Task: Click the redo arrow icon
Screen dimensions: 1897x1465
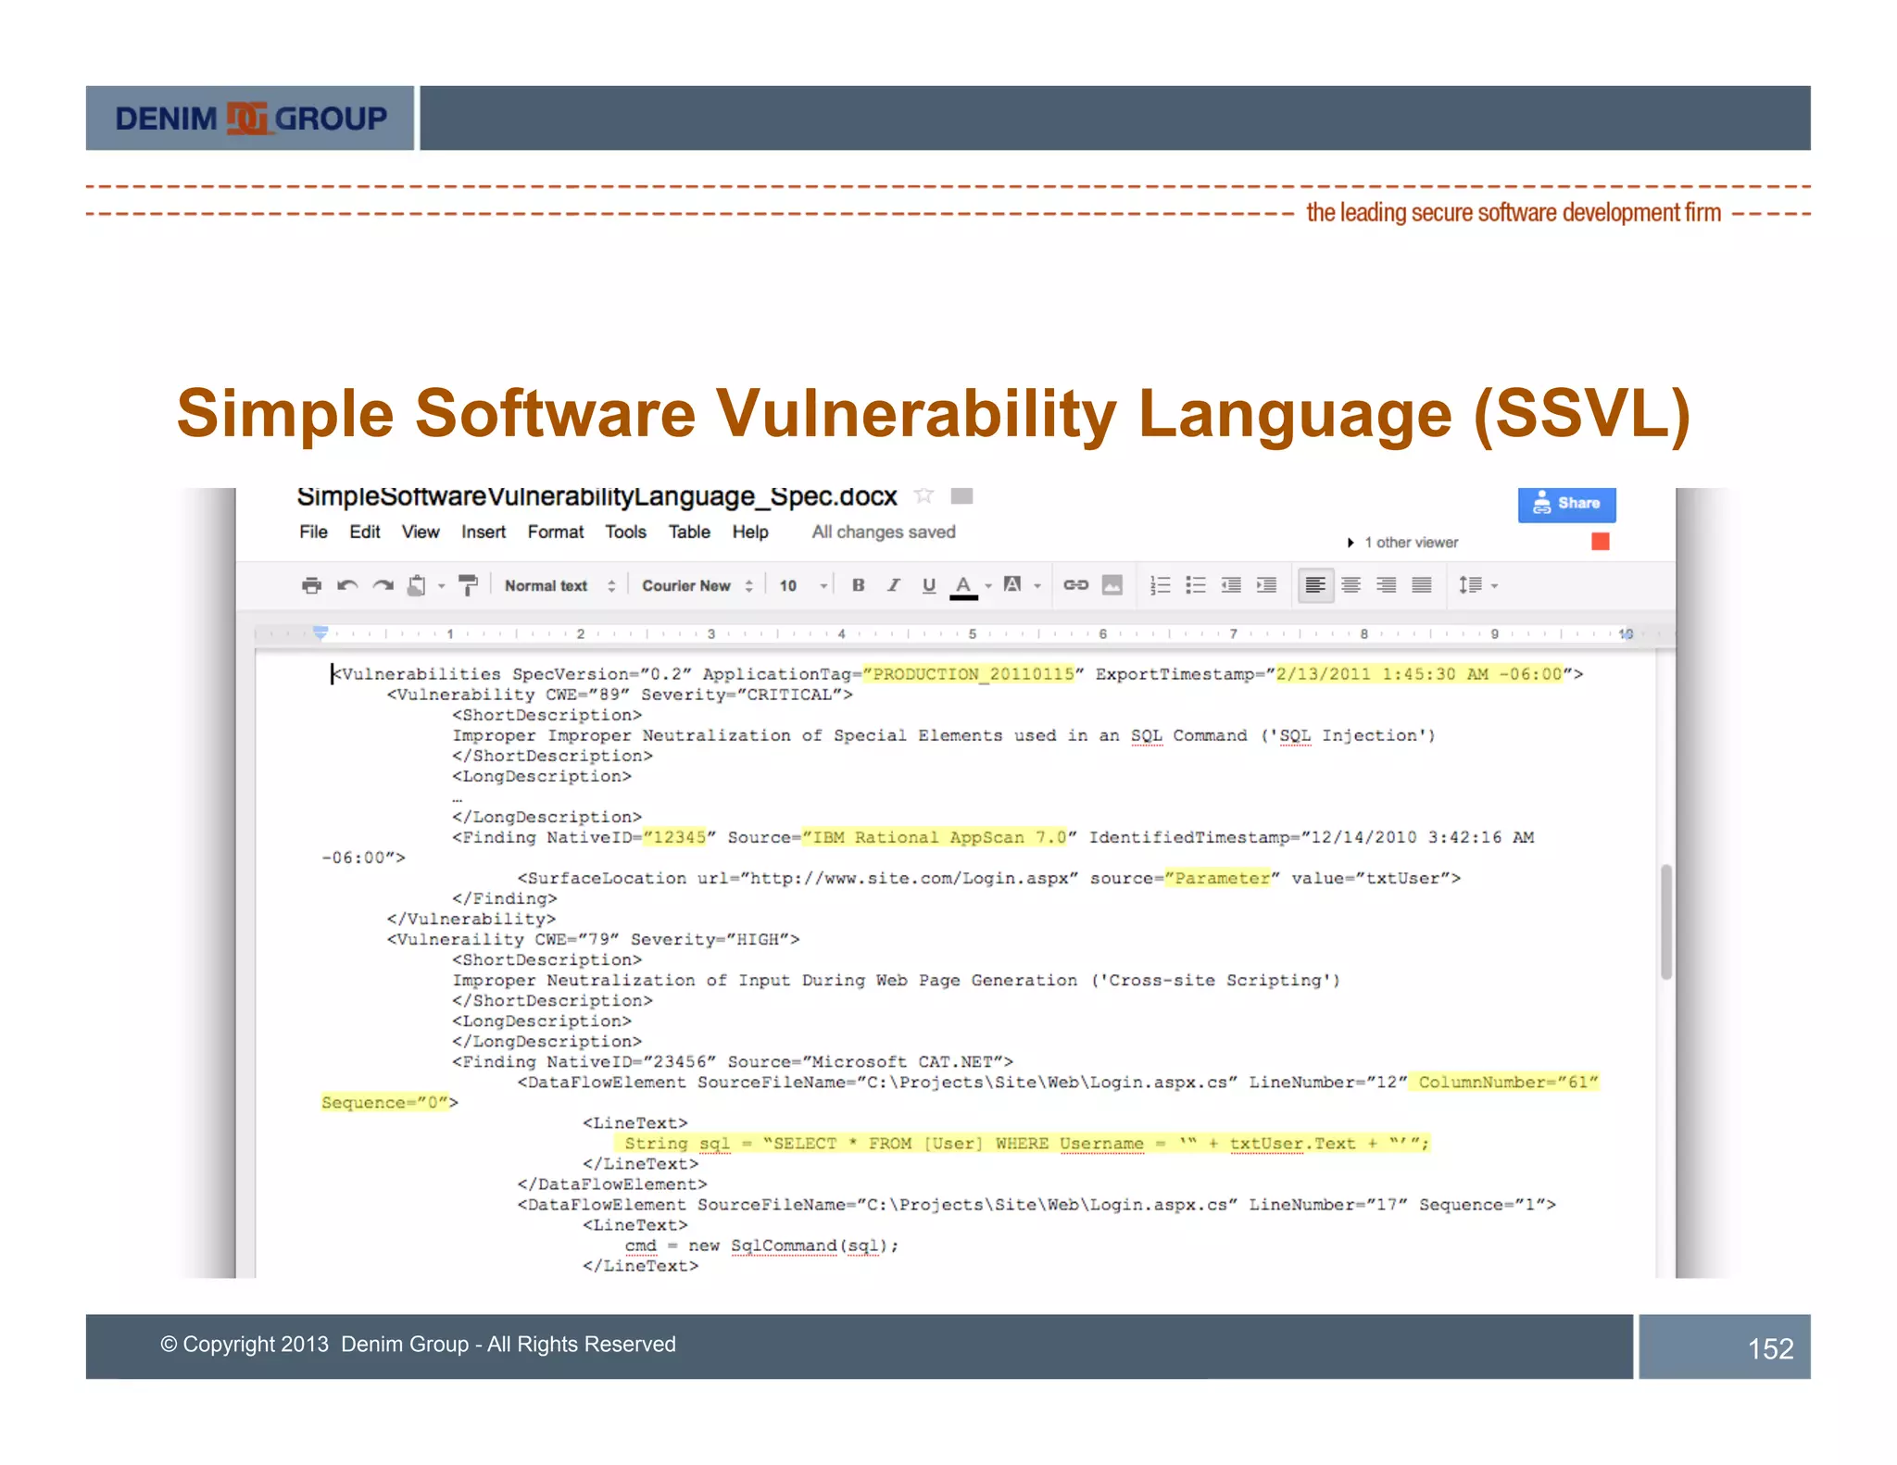Action: [383, 585]
